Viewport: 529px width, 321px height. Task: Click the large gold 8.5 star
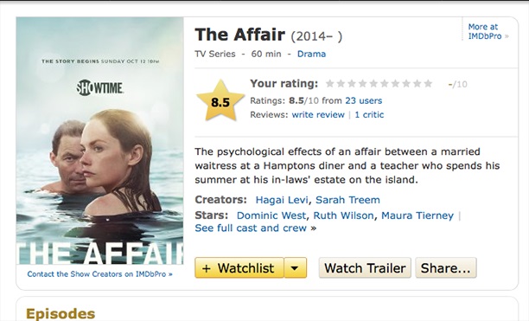tap(220, 101)
